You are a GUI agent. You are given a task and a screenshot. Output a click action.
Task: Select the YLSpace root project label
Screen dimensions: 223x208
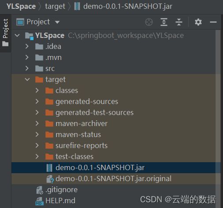pyautogui.click(x=50, y=36)
